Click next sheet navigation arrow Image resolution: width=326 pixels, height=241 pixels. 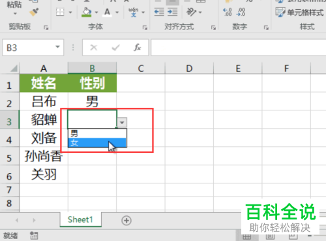pyautogui.click(x=34, y=220)
